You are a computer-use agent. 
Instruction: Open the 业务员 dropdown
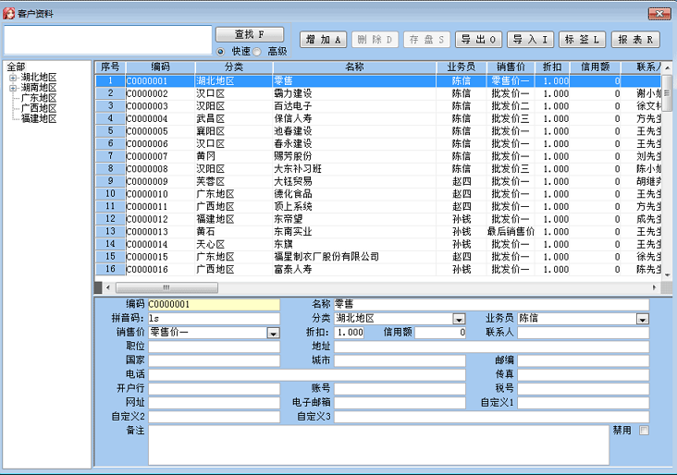point(643,319)
